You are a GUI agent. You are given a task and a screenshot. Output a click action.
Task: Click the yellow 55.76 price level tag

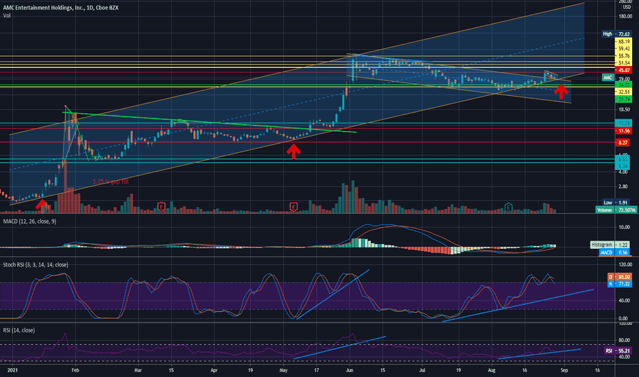tap(624, 56)
